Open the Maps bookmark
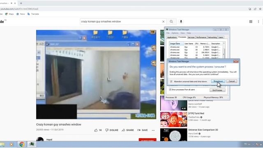263x148 pixels. pos(9,14)
